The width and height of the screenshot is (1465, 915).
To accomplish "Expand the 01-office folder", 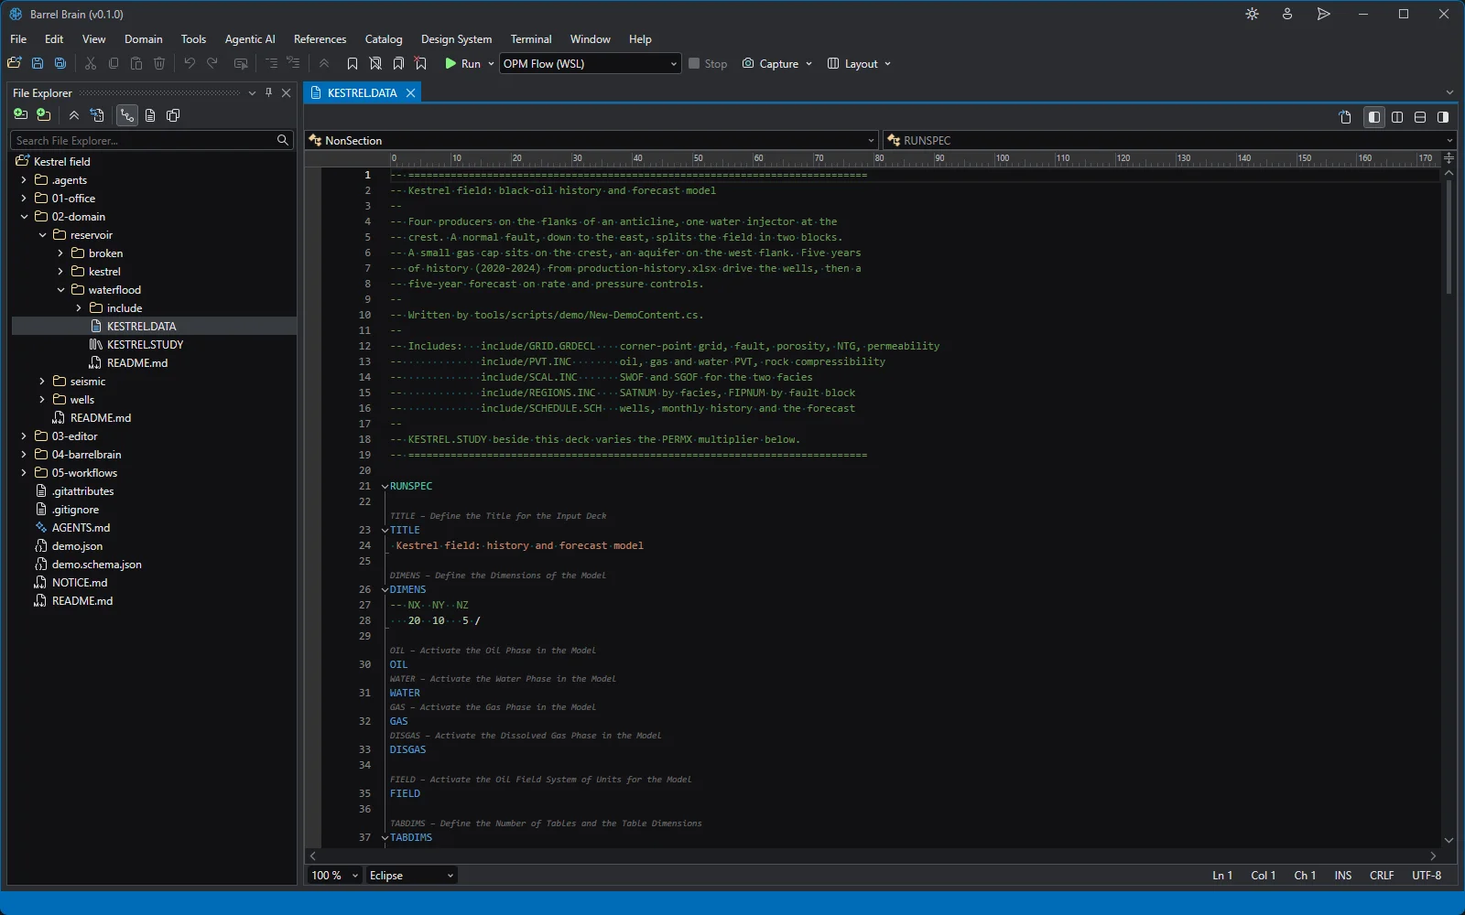I will (24, 199).
